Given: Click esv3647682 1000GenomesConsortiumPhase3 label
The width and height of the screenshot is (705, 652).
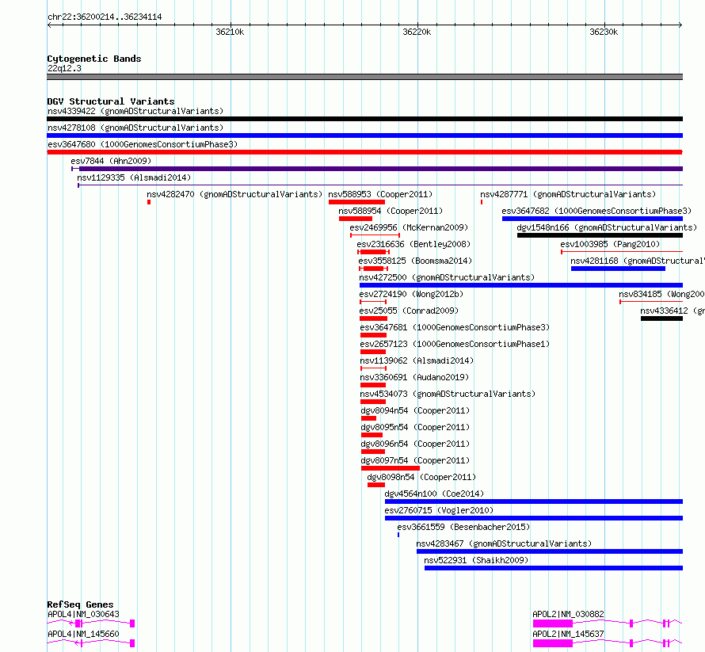Looking at the screenshot, I should pyautogui.click(x=596, y=211).
